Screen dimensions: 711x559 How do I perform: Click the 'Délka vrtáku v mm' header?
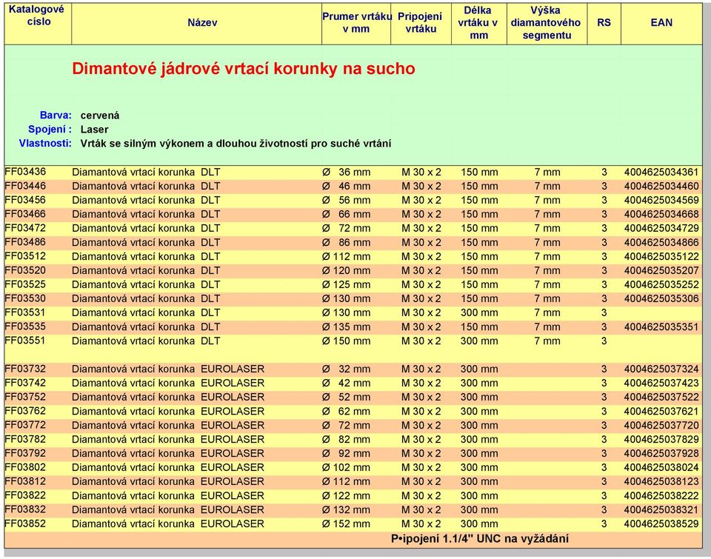pyautogui.click(x=478, y=23)
